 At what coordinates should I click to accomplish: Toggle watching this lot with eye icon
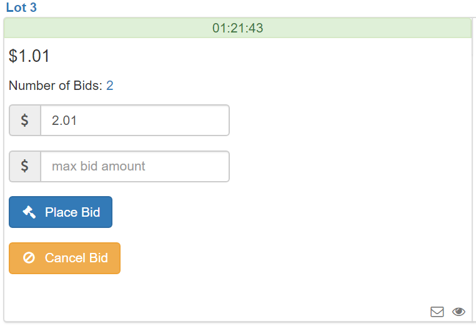coord(459,312)
